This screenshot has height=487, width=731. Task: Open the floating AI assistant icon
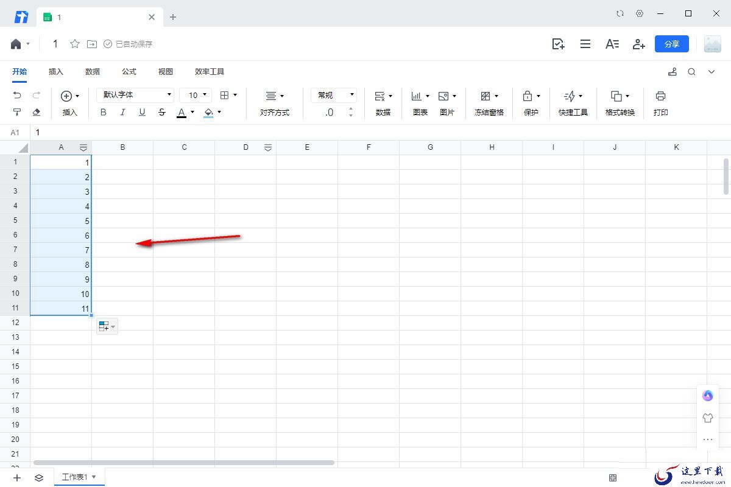pyautogui.click(x=707, y=396)
